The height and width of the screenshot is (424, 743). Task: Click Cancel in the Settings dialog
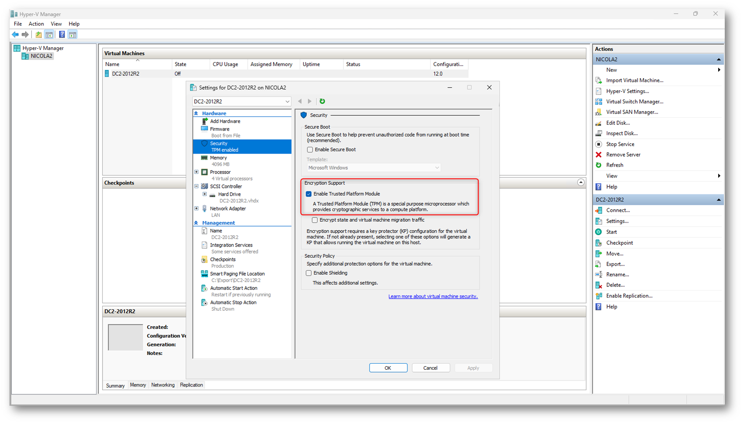coord(430,368)
